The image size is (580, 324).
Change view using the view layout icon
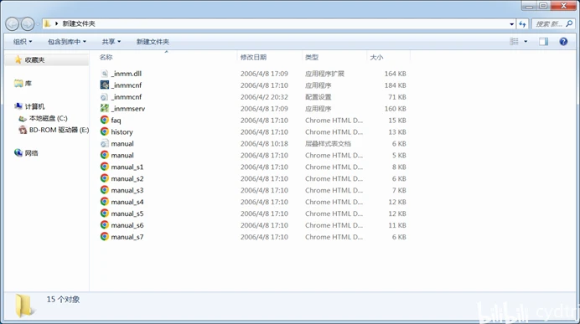(x=514, y=41)
